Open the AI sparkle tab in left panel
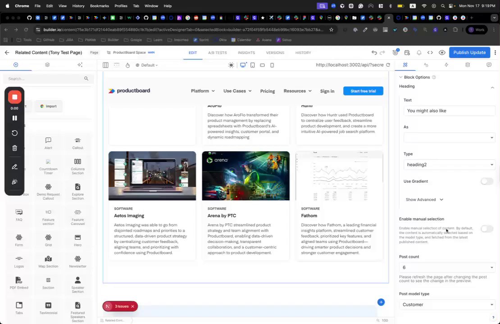This screenshot has height=324, width=500. click(x=80, y=65)
